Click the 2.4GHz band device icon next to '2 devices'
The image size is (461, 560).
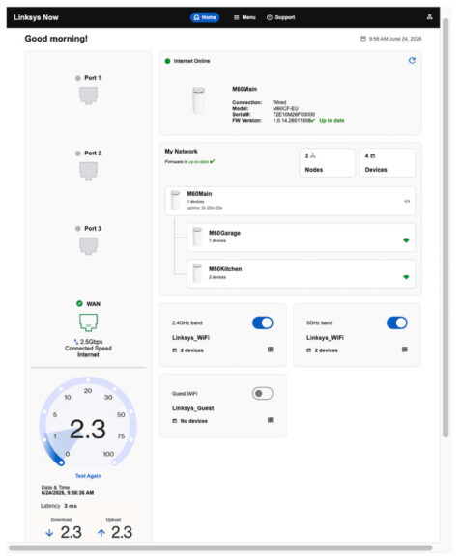pos(175,350)
